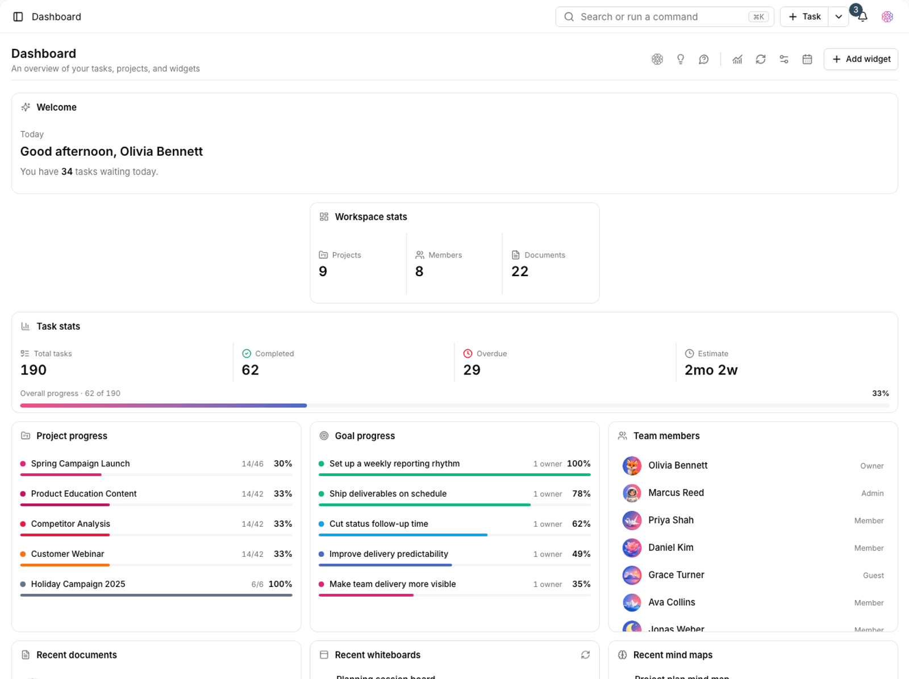
Task: Click Priya Shah's avatar
Action: pyautogui.click(x=632, y=520)
